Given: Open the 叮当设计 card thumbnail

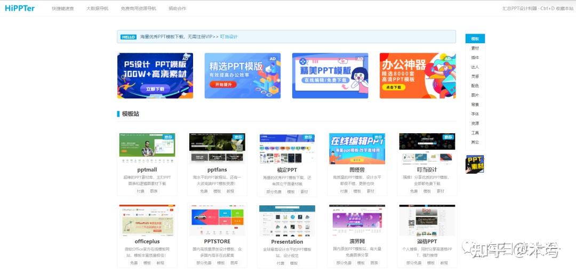Looking at the screenshot, I should point(427,148).
